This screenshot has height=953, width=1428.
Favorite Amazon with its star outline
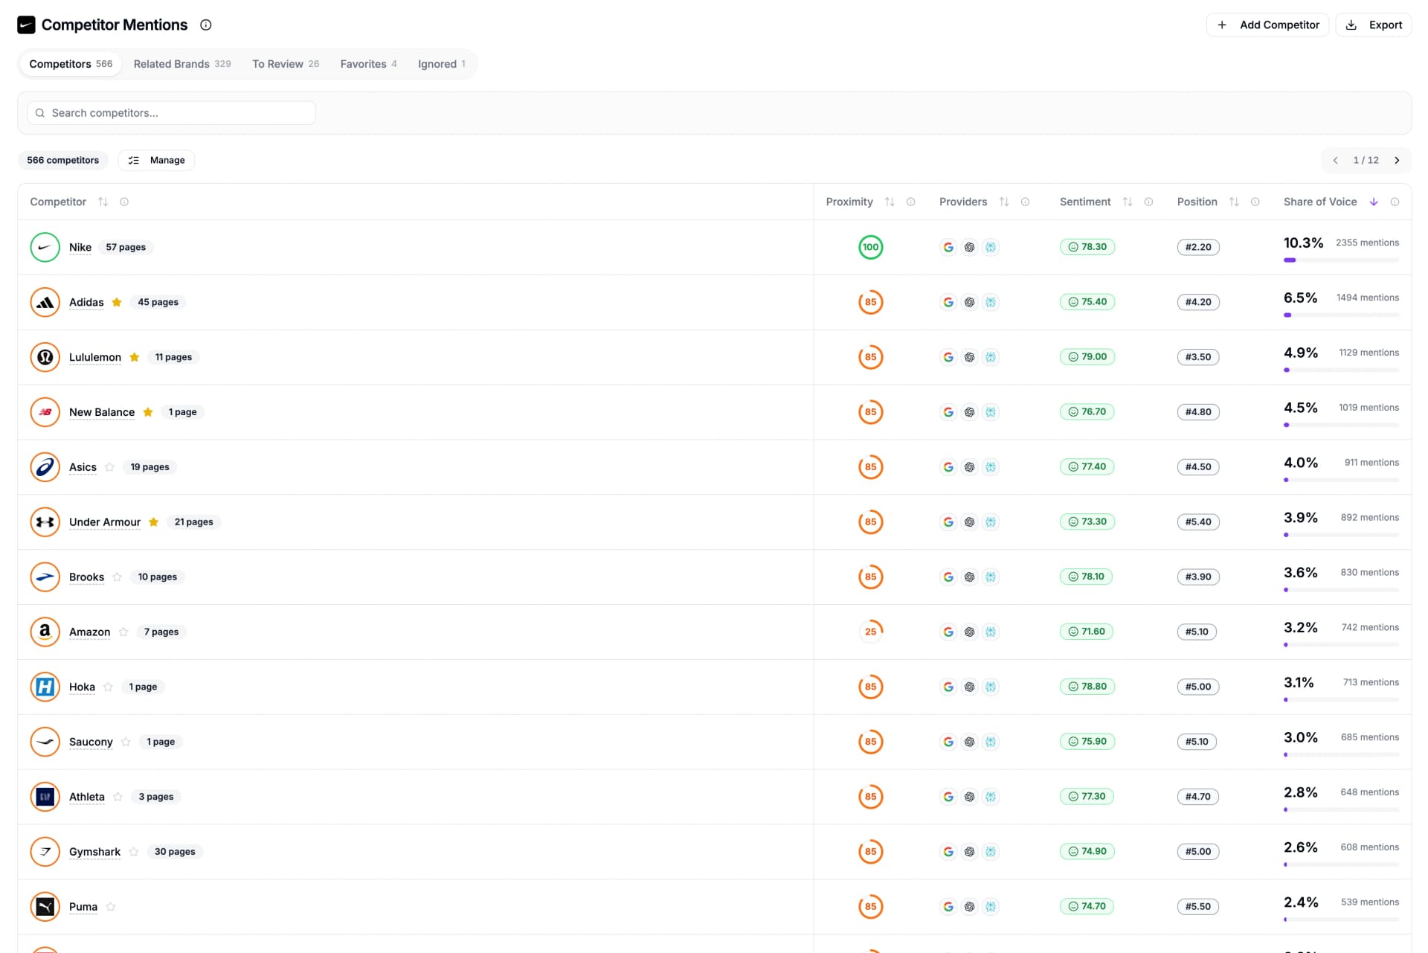tap(123, 632)
